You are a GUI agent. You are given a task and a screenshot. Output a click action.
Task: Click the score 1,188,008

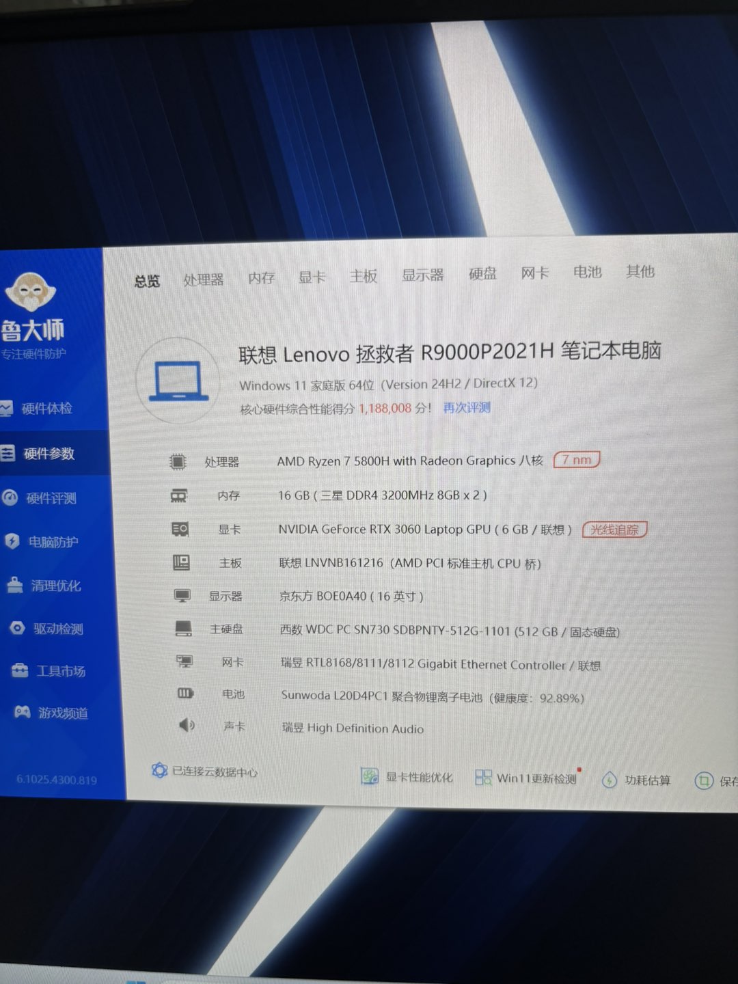385,409
